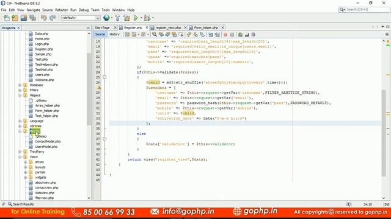Select Source view button
This screenshot has width=391, height=219.
(x=100, y=34)
